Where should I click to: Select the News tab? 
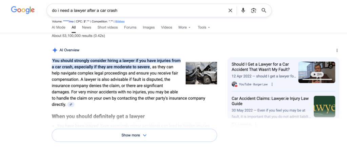(86, 27)
